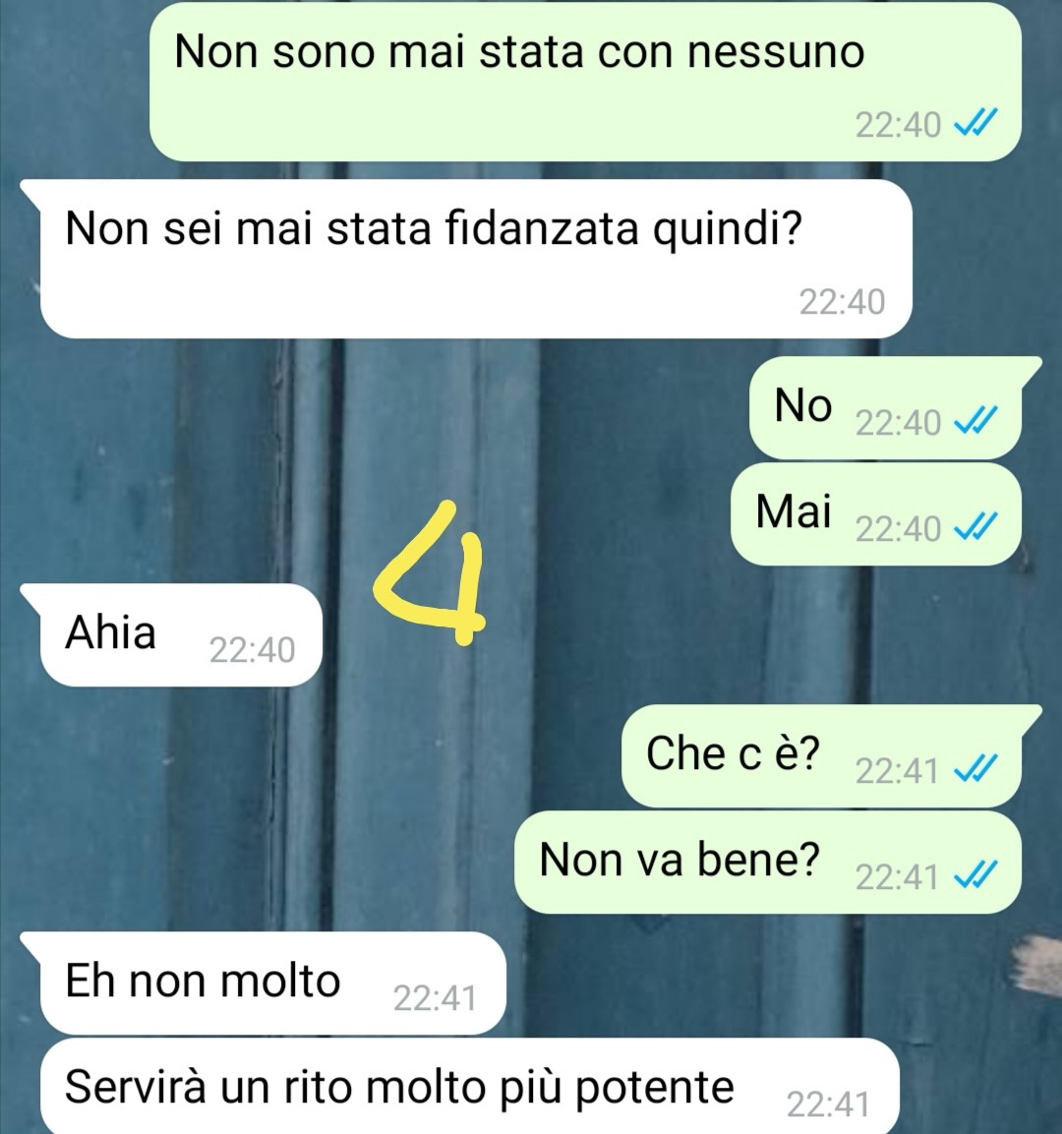Select message 'Non sono mai stata con nessuno'

point(585,81)
